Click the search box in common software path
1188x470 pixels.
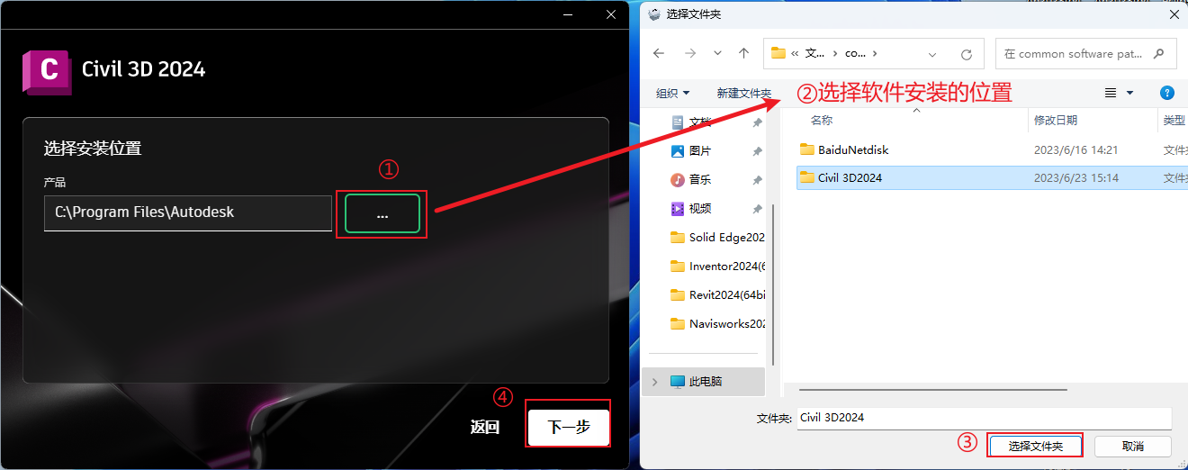pyautogui.click(x=1085, y=54)
